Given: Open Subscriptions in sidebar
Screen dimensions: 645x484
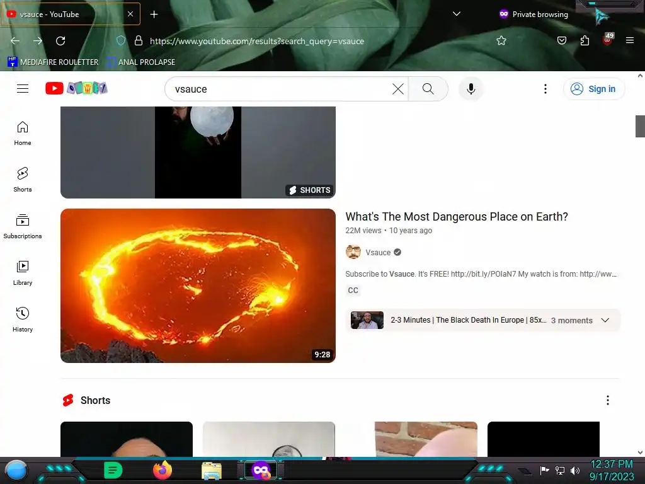Looking at the screenshot, I should [x=23, y=226].
